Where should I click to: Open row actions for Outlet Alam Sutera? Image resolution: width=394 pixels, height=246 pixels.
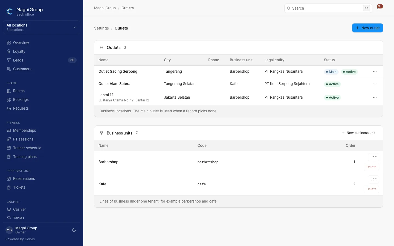pyautogui.click(x=375, y=84)
